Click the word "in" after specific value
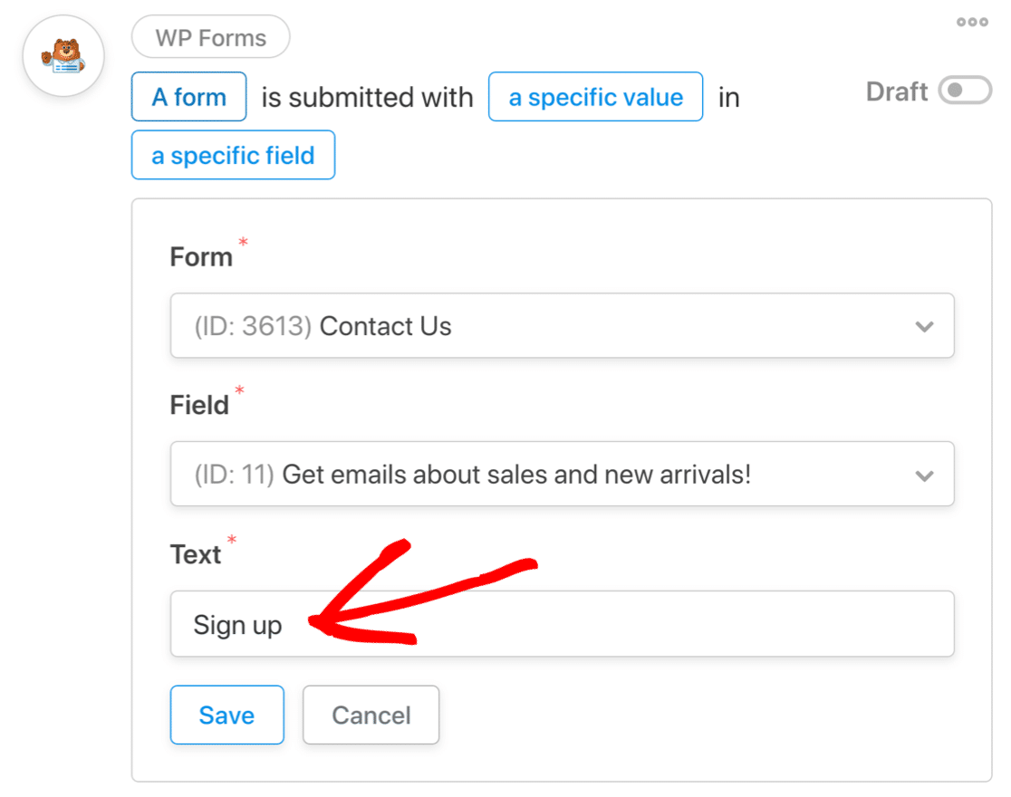The image size is (1011, 797). coord(729,97)
